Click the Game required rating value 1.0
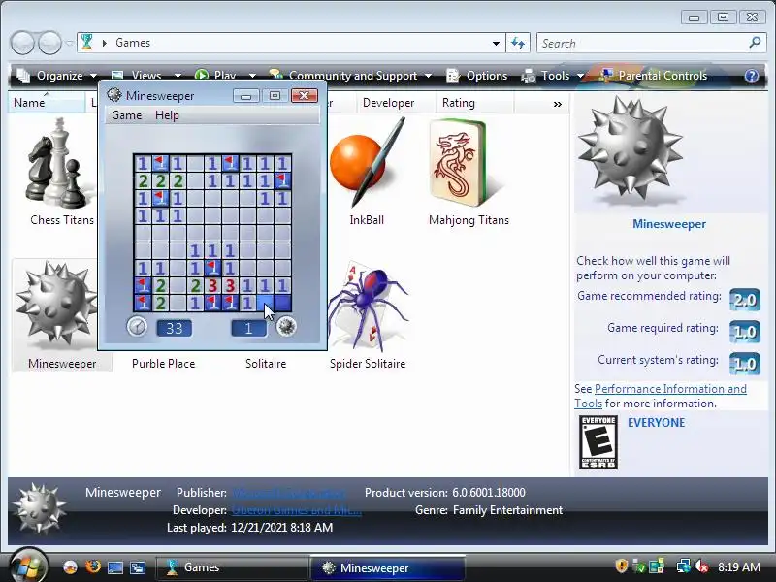 pos(744,332)
